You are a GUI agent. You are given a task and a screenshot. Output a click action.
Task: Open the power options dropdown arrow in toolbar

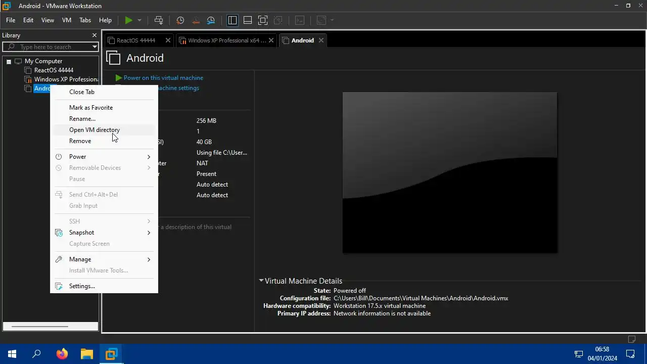[140, 20]
